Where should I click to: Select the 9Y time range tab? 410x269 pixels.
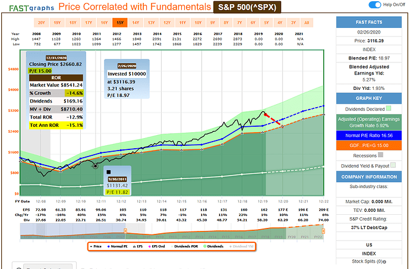click(x=212, y=23)
